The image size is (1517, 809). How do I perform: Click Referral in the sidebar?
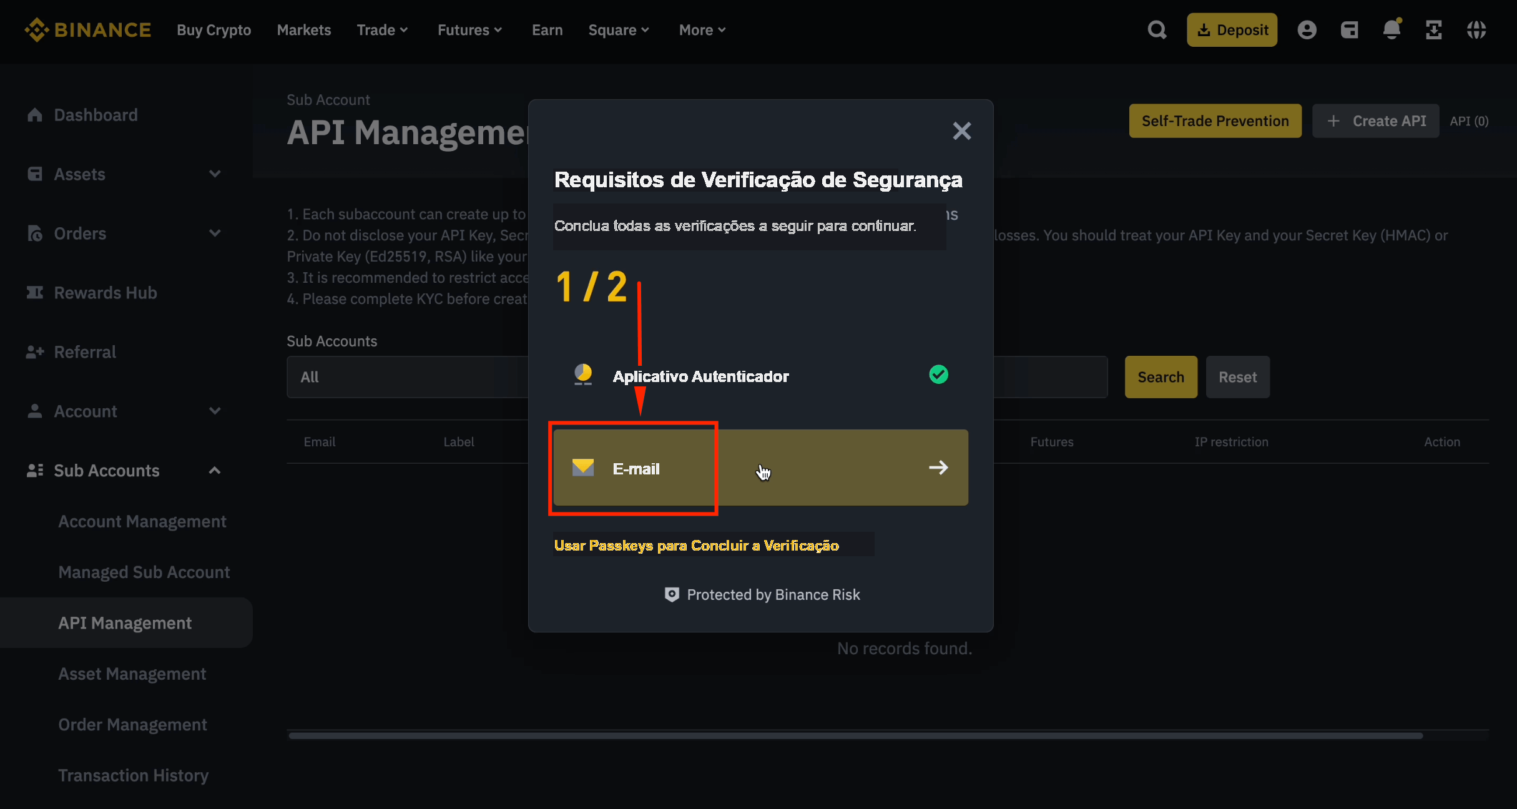[x=85, y=352]
